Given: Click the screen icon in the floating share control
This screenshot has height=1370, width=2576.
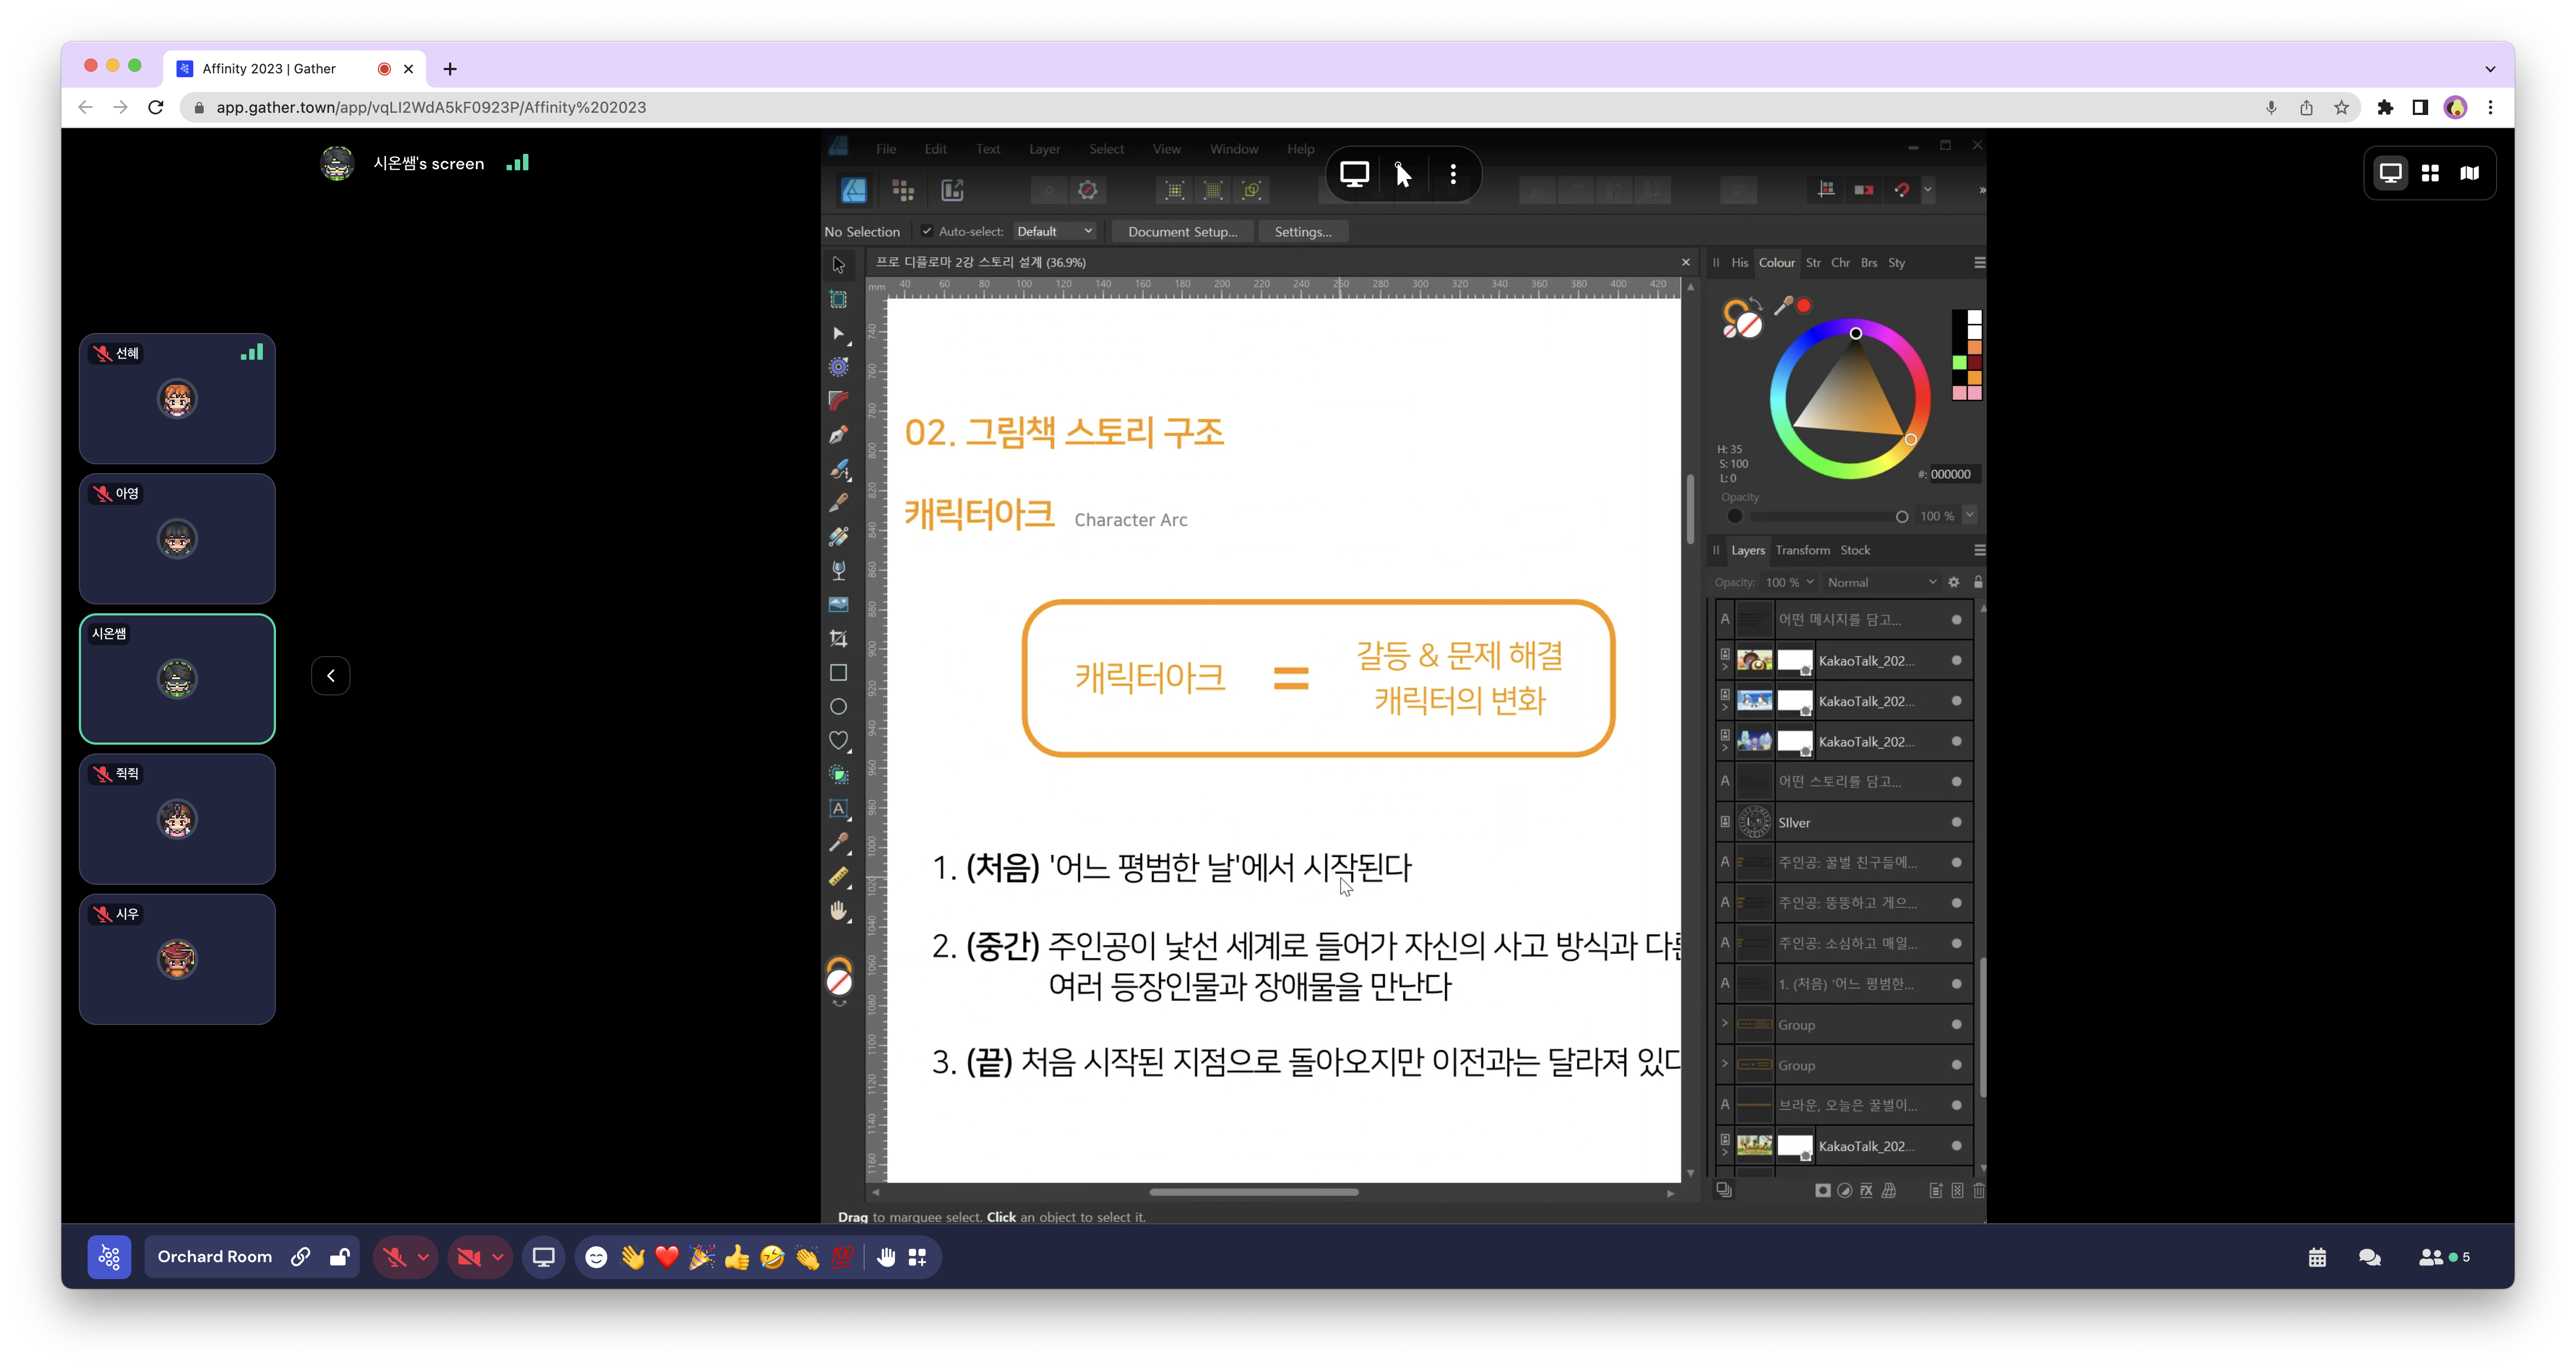Looking at the screenshot, I should click(1354, 174).
